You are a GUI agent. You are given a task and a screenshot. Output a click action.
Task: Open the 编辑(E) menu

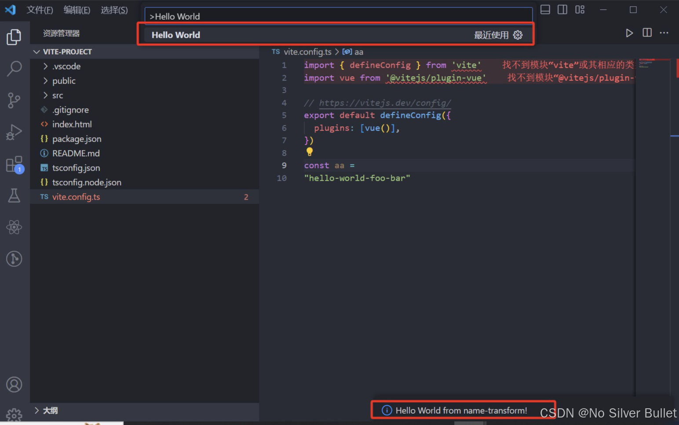[77, 10]
